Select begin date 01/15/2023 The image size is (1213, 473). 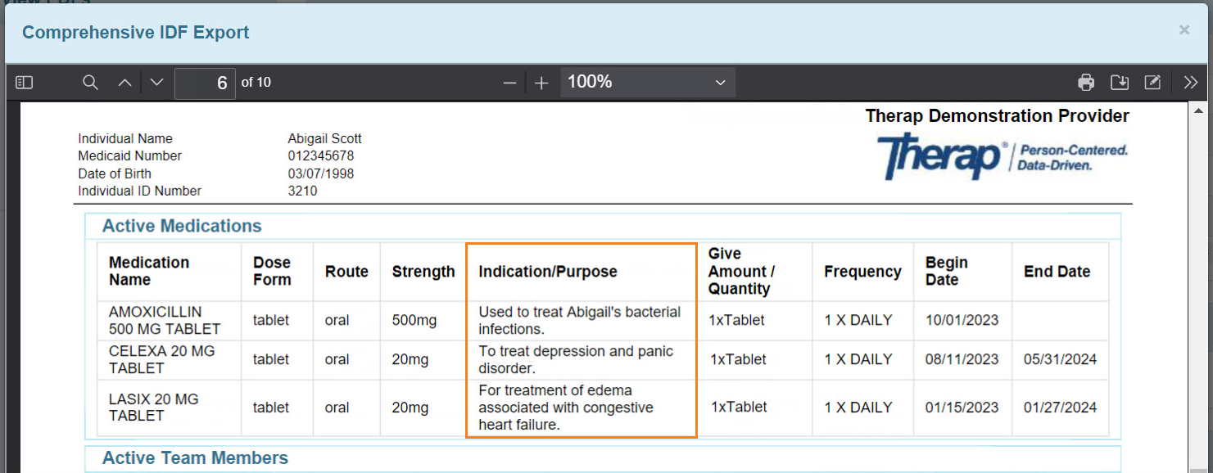(x=962, y=407)
